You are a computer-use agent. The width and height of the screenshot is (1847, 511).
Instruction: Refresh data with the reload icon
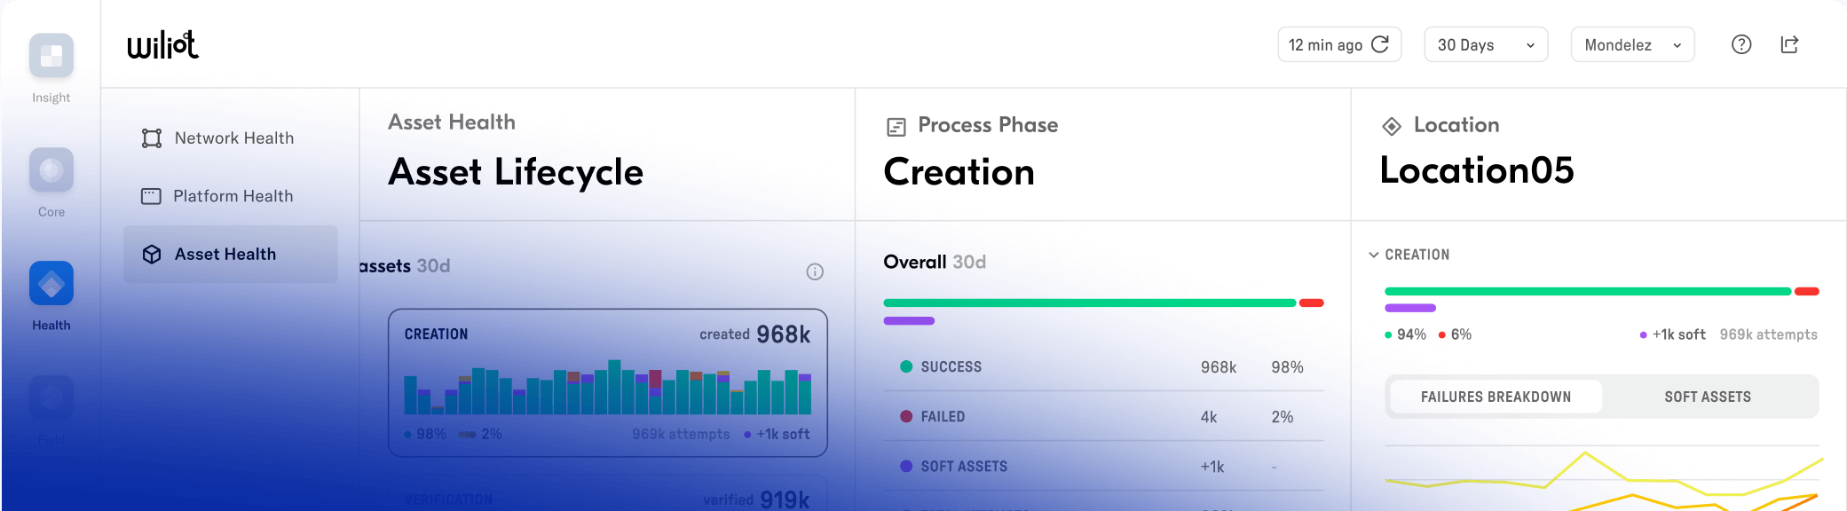1380,44
